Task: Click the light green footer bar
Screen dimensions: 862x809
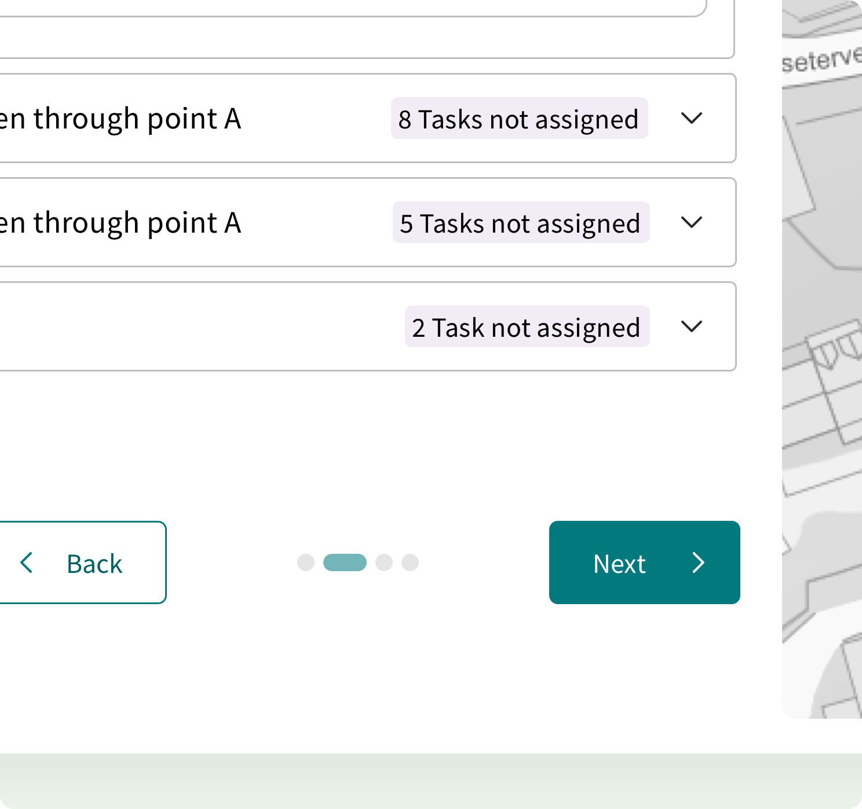Action: click(x=431, y=781)
